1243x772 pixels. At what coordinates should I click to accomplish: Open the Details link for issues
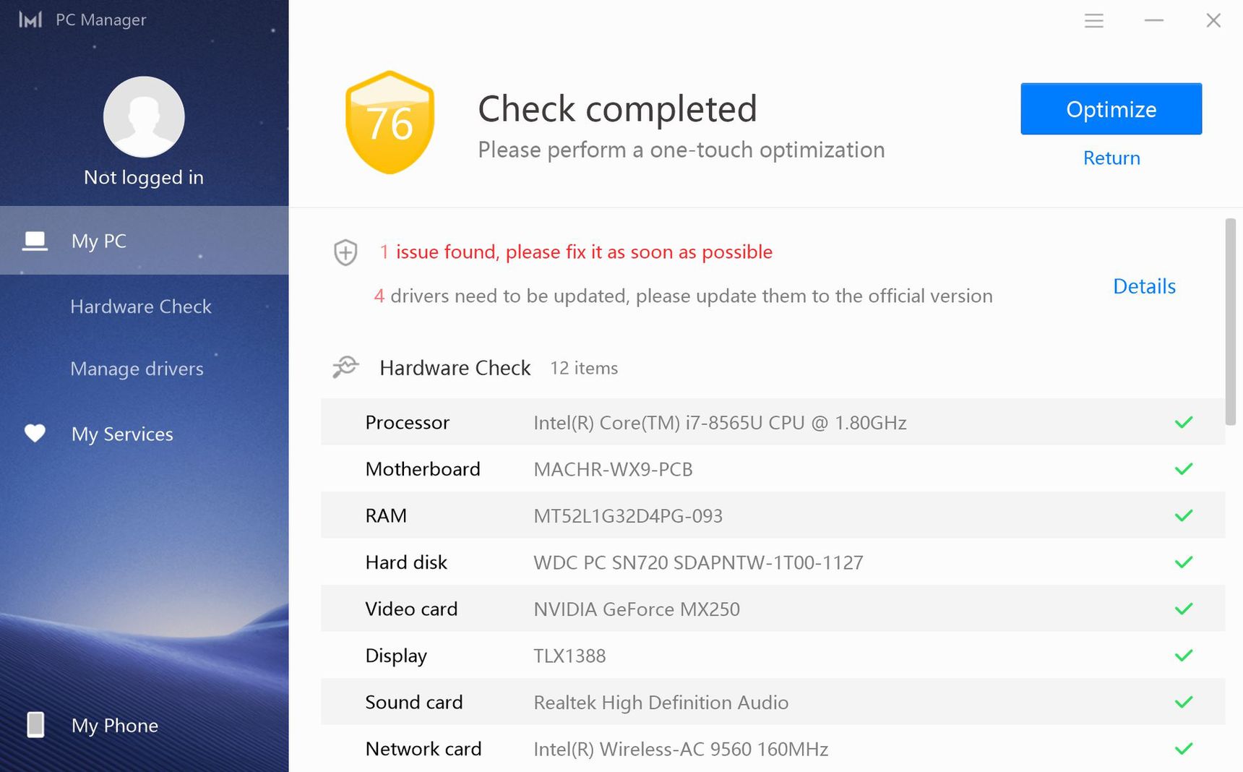pos(1144,286)
